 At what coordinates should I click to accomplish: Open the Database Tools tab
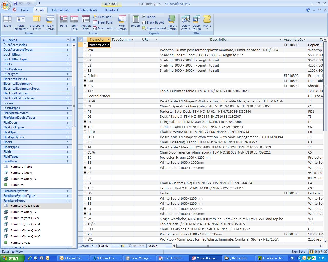click(87, 10)
